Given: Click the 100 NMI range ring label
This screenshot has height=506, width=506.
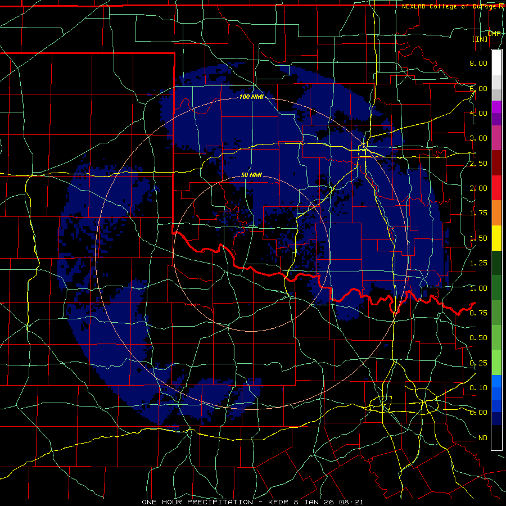Looking at the screenshot, I should pyautogui.click(x=251, y=97).
